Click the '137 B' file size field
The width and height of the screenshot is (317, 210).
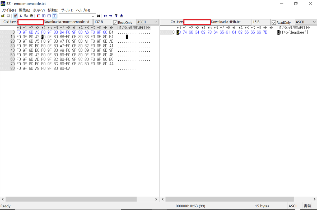pyautogui.click(x=102, y=22)
